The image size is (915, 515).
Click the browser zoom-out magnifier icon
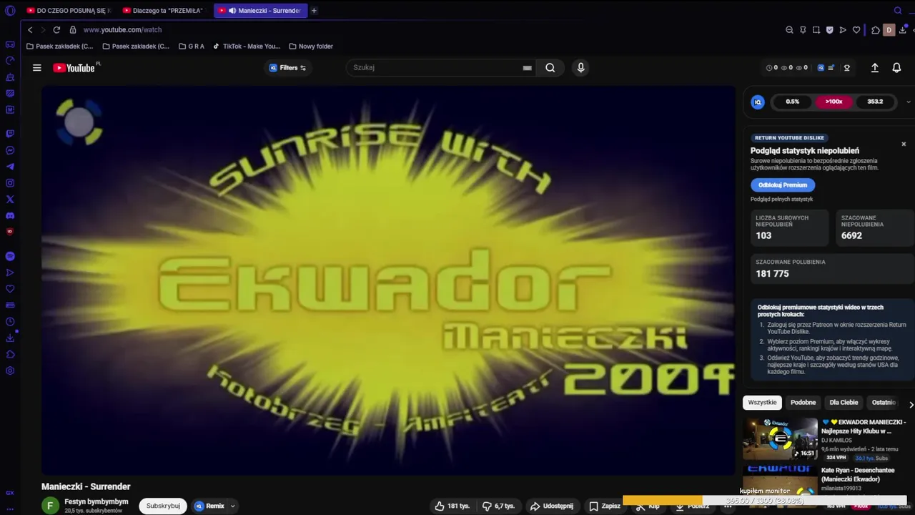789,30
